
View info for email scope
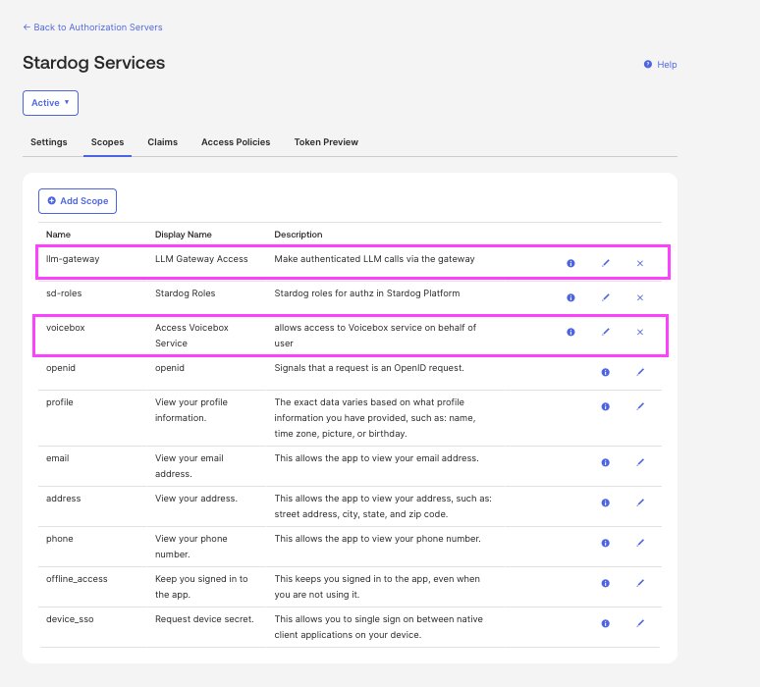(606, 462)
